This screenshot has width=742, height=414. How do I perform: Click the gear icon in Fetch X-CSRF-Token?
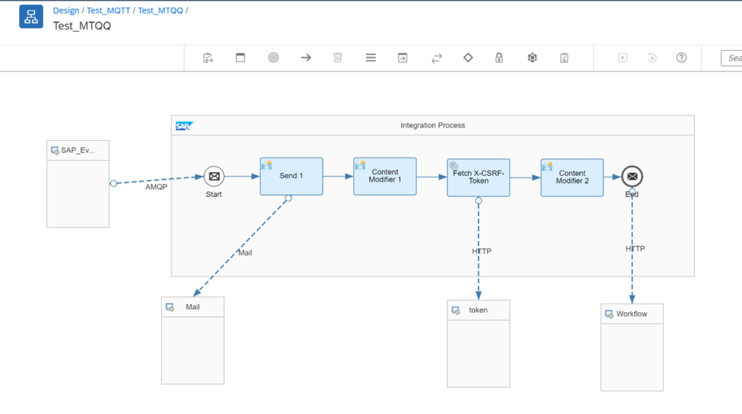pos(453,165)
